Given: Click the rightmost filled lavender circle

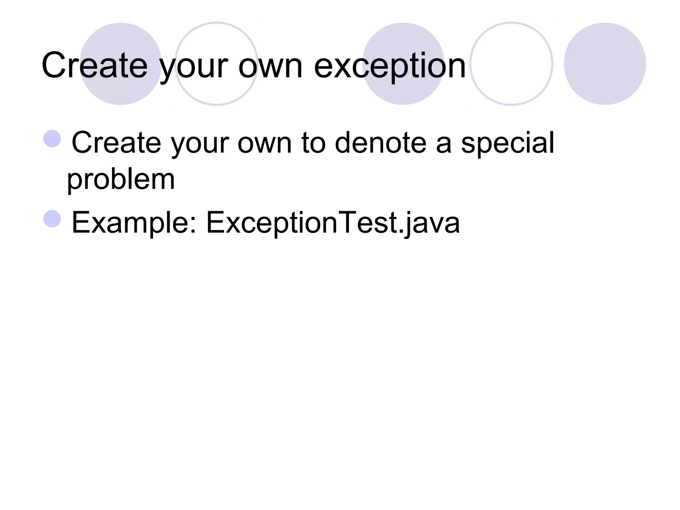Looking at the screenshot, I should pyautogui.click(x=605, y=64).
